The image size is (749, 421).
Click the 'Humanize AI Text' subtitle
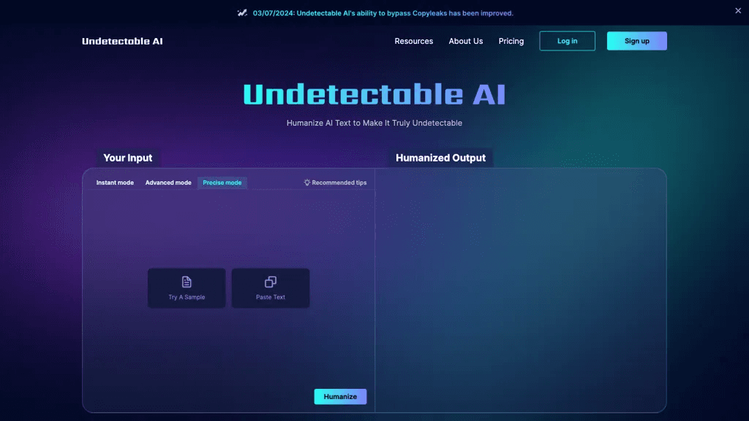[x=374, y=123]
